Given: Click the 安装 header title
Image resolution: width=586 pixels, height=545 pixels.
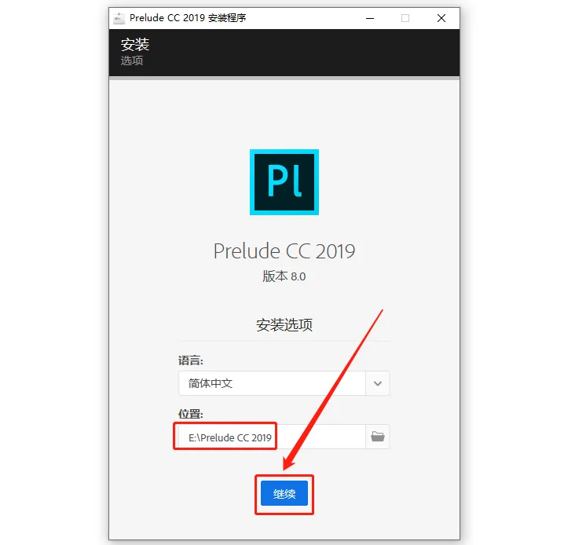Looking at the screenshot, I should click(x=135, y=45).
